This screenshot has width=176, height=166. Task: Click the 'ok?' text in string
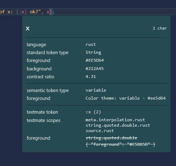(34, 12)
